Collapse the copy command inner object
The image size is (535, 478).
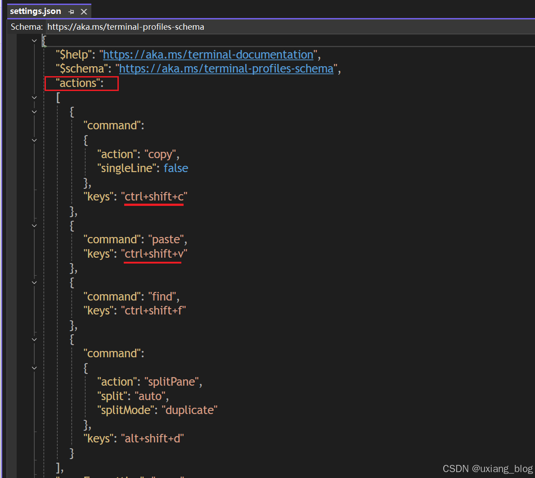(x=34, y=140)
